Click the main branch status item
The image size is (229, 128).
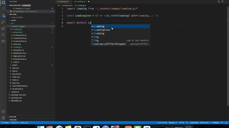point(5,123)
